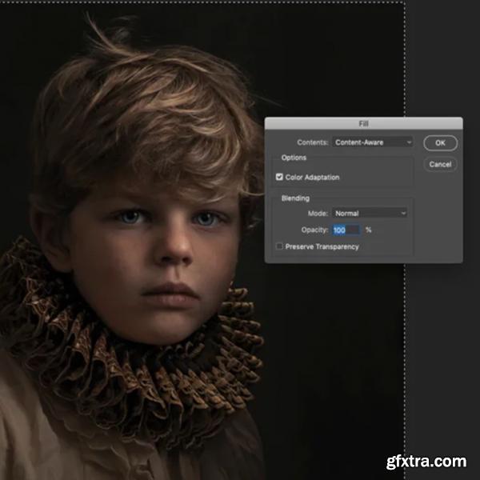Enable the Preserve Transparency checkbox
The width and height of the screenshot is (480, 480).
coord(279,246)
